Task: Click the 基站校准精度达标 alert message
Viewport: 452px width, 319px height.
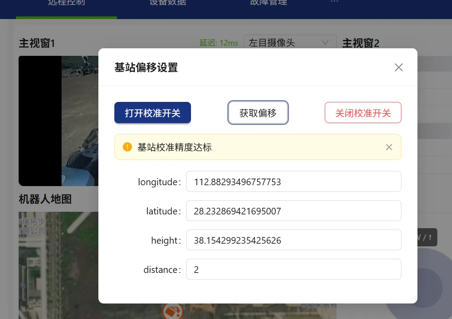Action: (x=175, y=147)
